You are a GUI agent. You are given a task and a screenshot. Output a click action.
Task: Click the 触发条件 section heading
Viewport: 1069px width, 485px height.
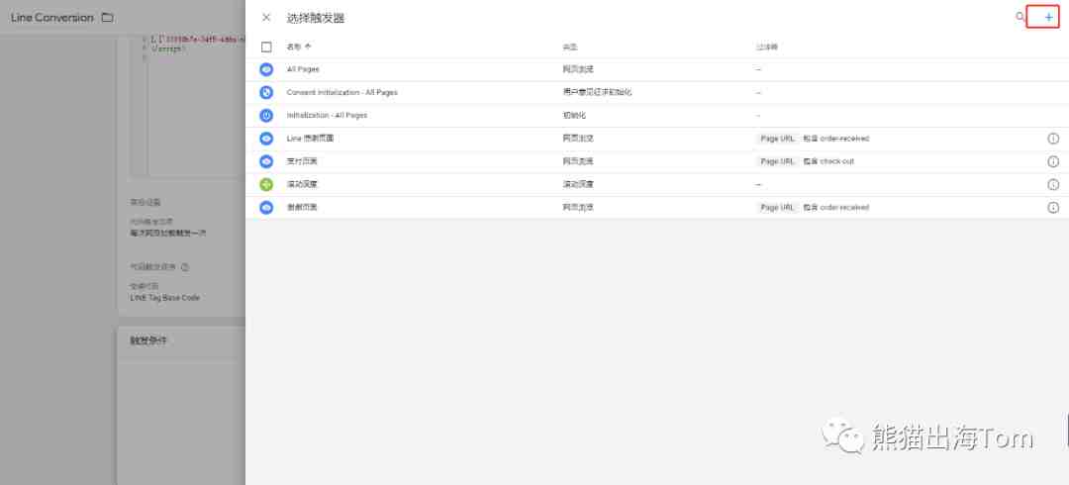click(x=147, y=340)
